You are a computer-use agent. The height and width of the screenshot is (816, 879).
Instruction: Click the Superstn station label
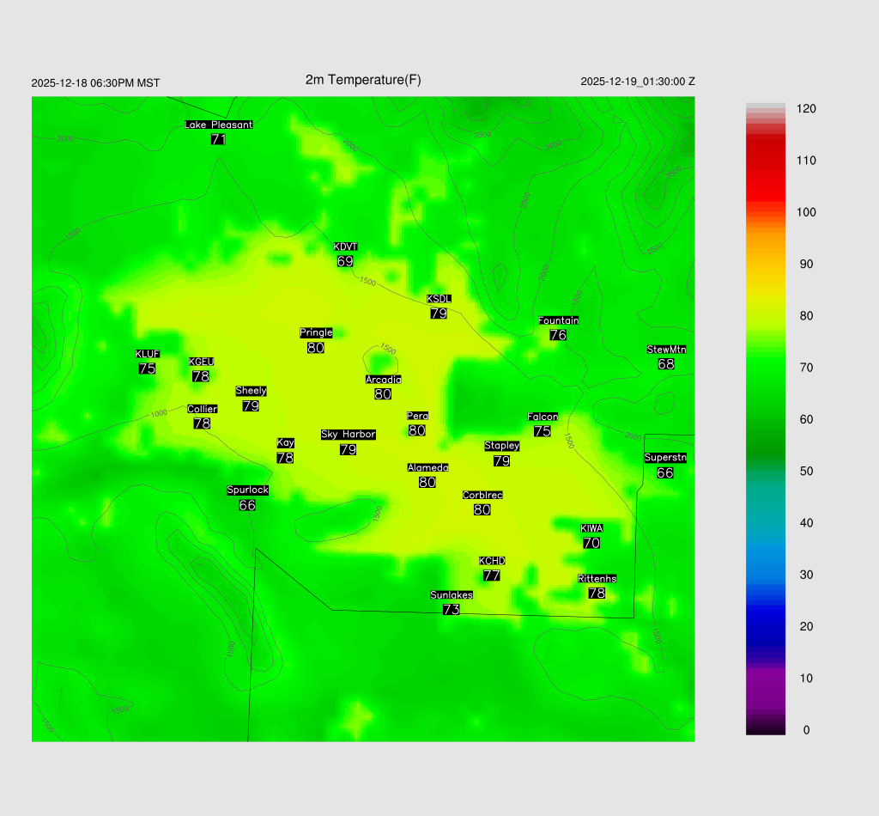[x=665, y=458]
